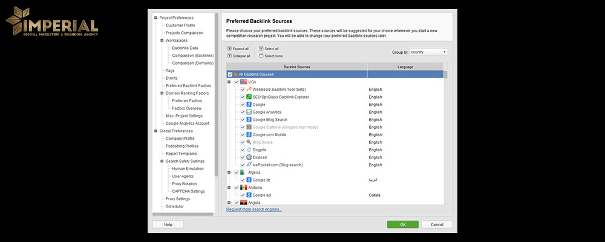Click the Andorra flag icon
The width and height of the screenshot is (605, 242).
click(243, 188)
